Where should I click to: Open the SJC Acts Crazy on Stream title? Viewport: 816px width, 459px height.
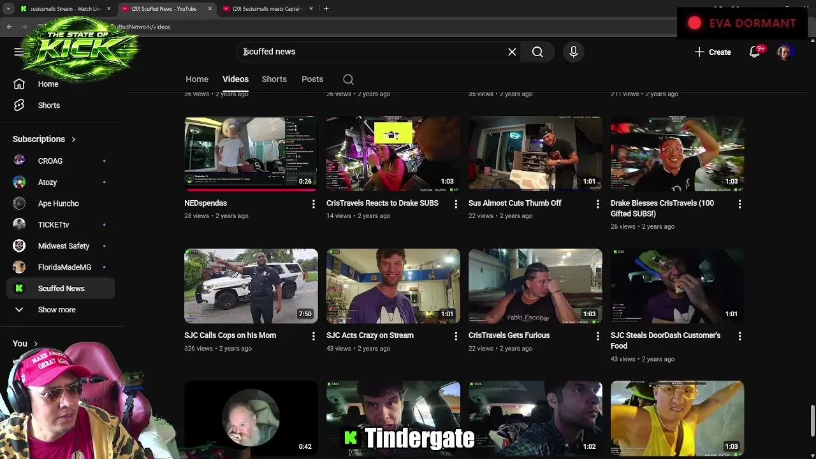click(x=370, y=335)
